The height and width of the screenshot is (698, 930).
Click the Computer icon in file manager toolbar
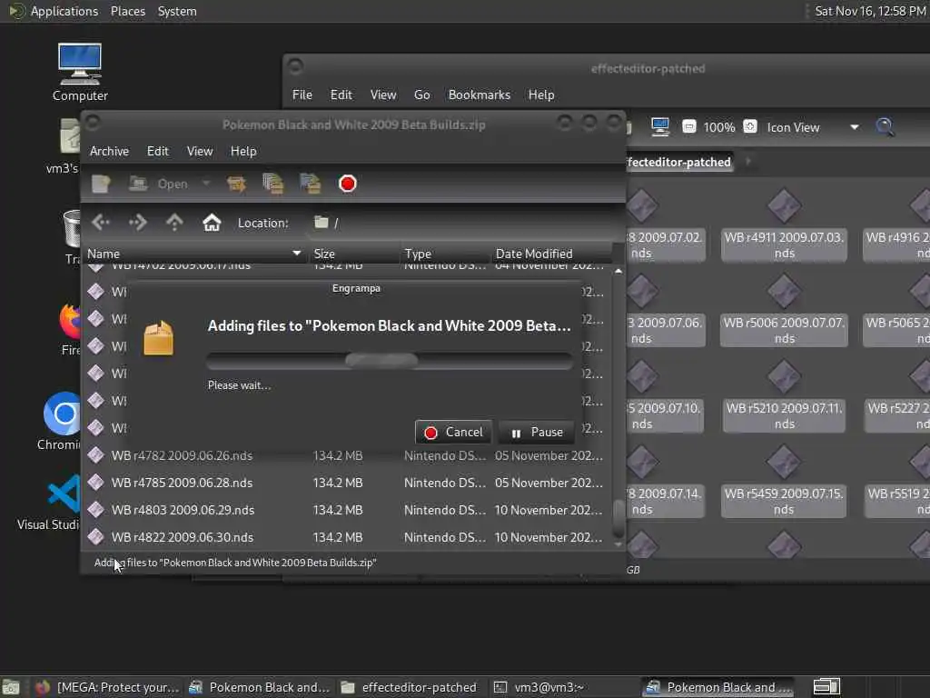pyautogui.click(x=660, y=127)
